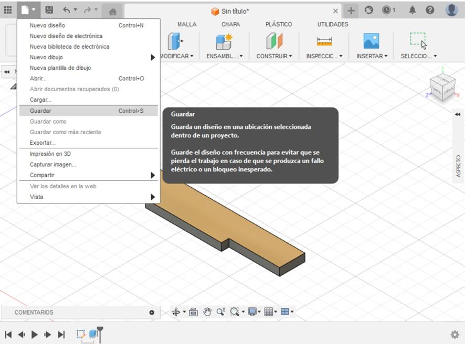465x344 pixels.
Task: Open the viewports layout icon
Action: 284,311
